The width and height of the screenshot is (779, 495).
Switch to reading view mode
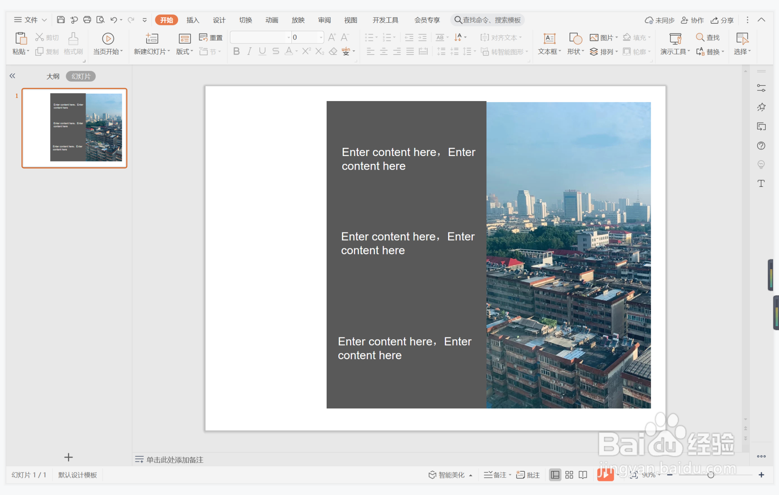(583, 475)
